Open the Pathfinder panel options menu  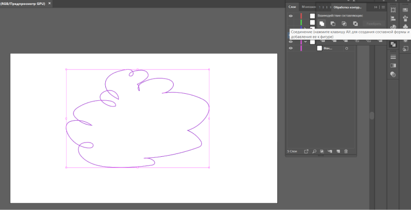click(x=383, y=7)
